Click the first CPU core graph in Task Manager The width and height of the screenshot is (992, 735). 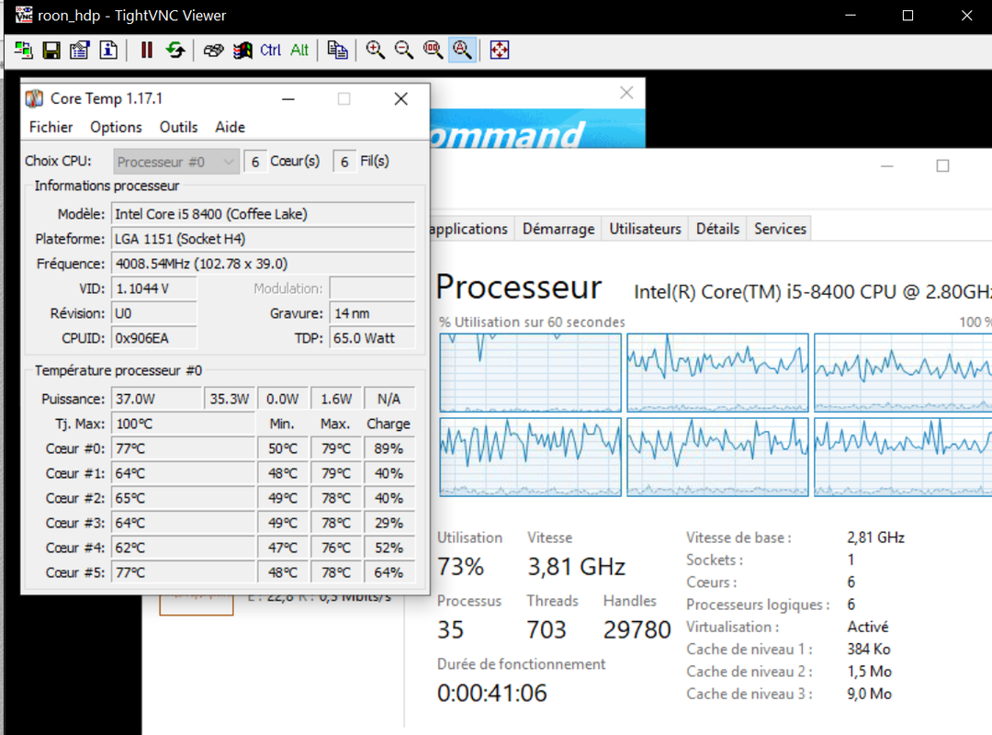[x=530, y=373]
